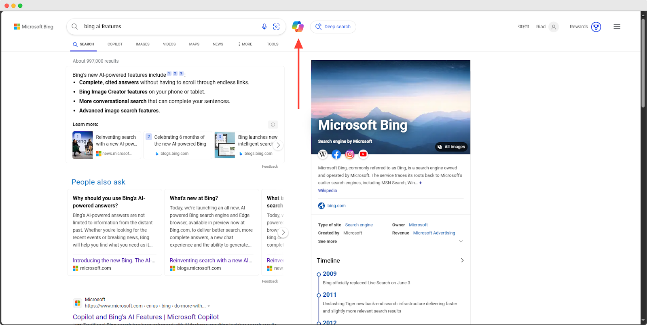Image resolution: width=647 pixels, height=325 pixels.
Task: Open the Wikipedia source link
Action: (x=327, y=190)
